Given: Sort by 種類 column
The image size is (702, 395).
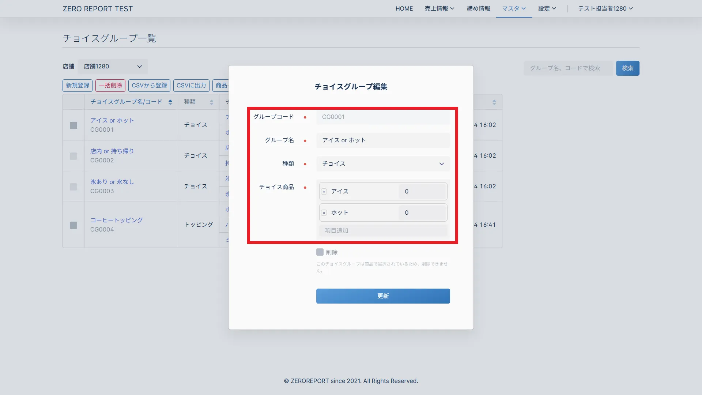Looking at the screenshot, I should coord(211,102).
